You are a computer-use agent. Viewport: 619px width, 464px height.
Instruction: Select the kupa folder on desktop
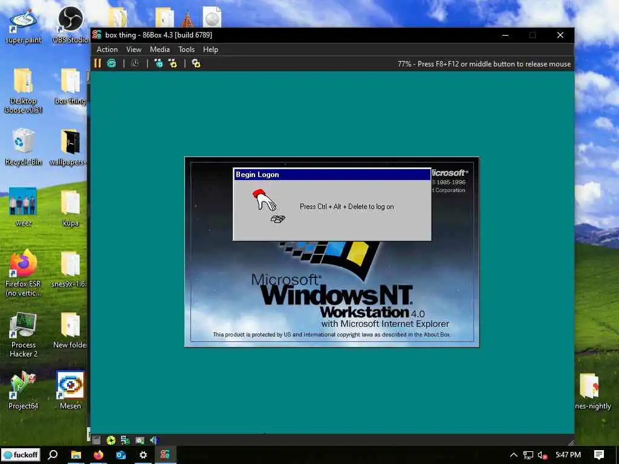tap(70, 208)
